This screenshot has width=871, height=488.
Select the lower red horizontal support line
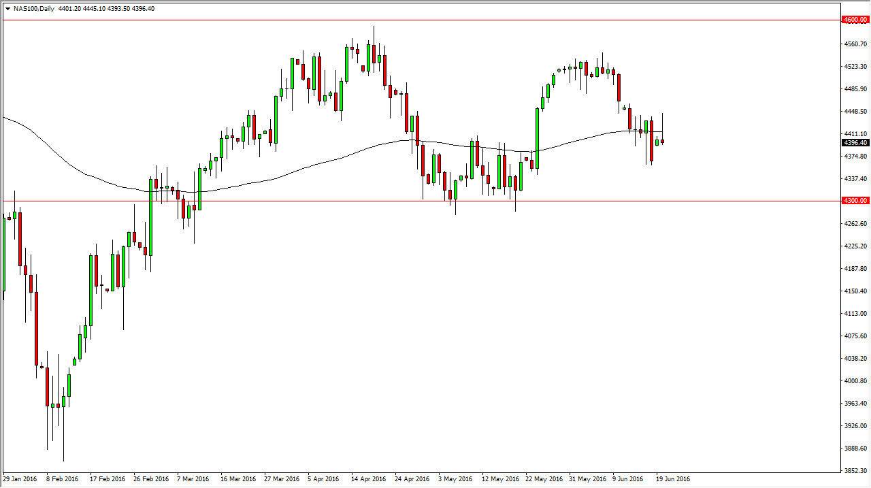(x=408, y=201)
